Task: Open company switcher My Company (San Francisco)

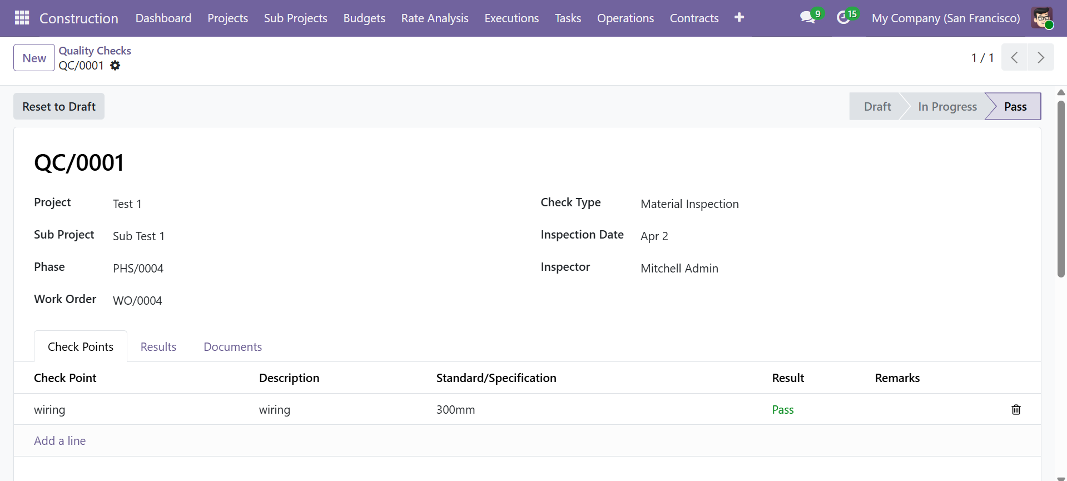Action: coord(945,18)
